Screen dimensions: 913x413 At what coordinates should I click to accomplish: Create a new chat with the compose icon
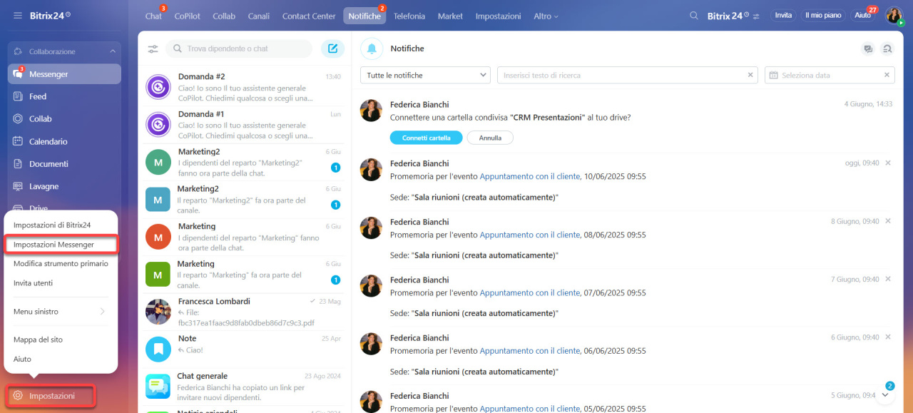[332, 49]
